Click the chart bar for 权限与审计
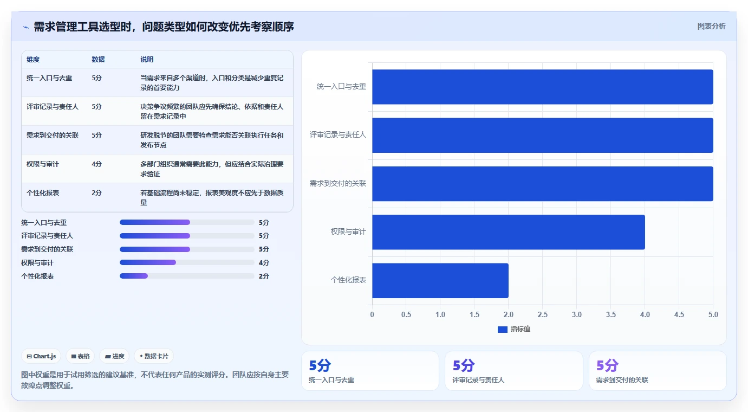This screenshot has width=748, height=412. pos(509,232)
